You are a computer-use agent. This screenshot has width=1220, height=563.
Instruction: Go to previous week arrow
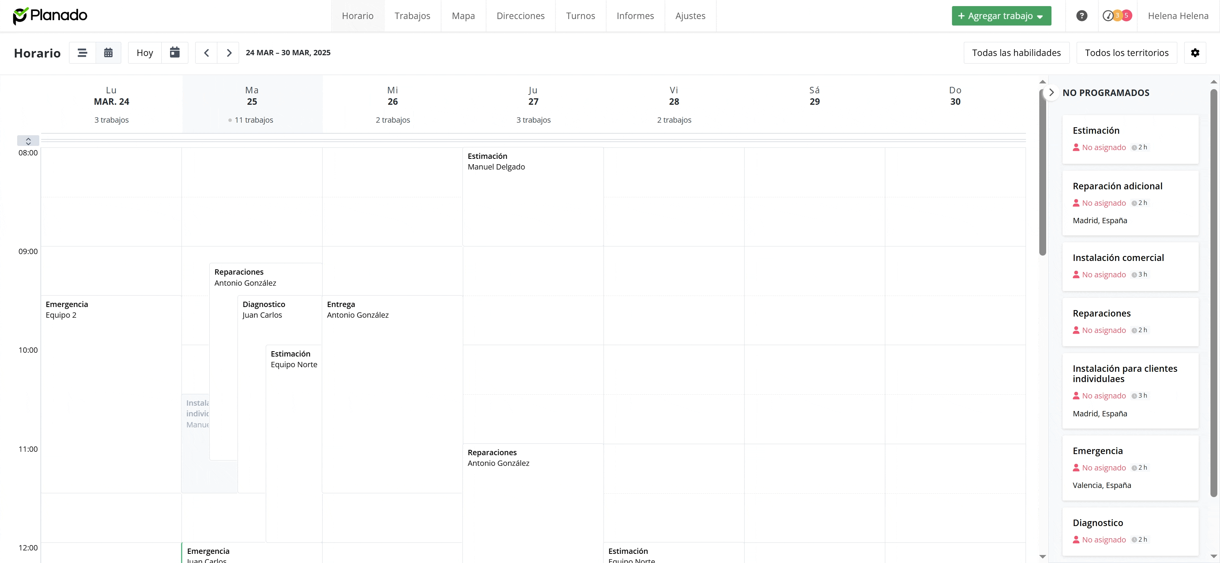coord(207,53)
